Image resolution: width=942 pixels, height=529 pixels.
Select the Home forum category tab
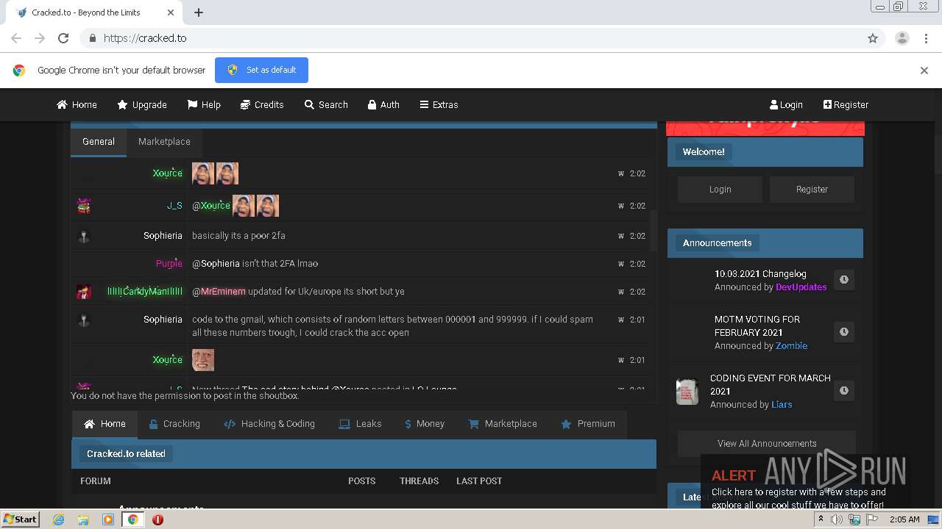point(105,424)
